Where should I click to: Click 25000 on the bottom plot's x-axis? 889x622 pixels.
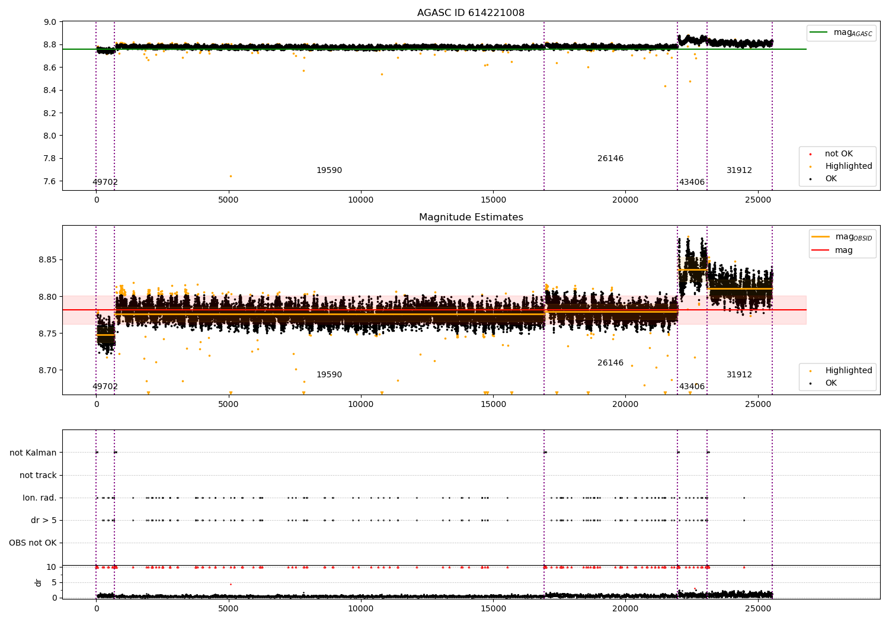pos(758,608)
